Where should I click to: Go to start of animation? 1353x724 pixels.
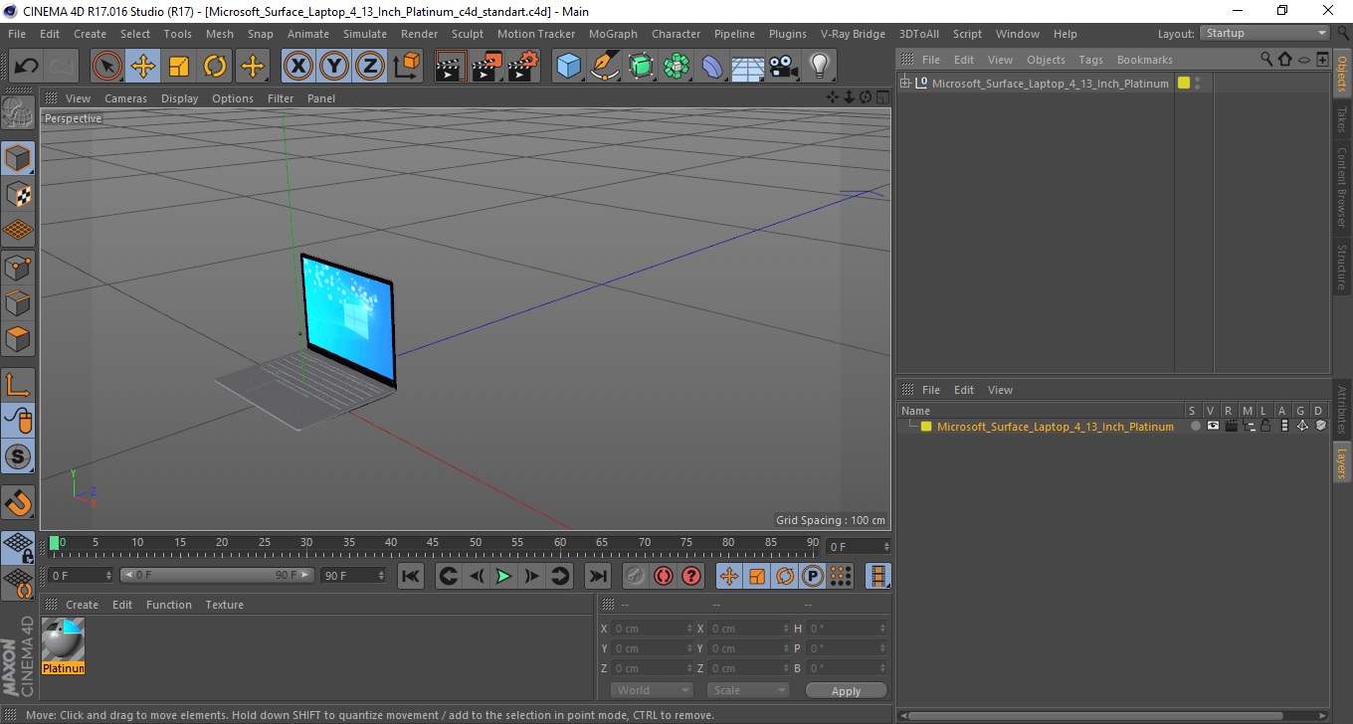coord(411,576)
